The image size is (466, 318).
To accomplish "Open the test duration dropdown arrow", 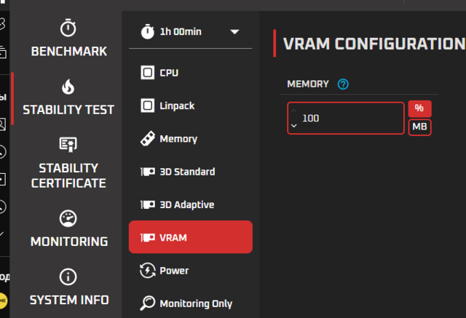I will pos(234,32).
